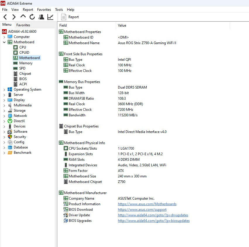The height and width of the screenshot is (247, 249).
Task: Select Memory icon in sidebar tree
Action: click(x=16, y=63)
